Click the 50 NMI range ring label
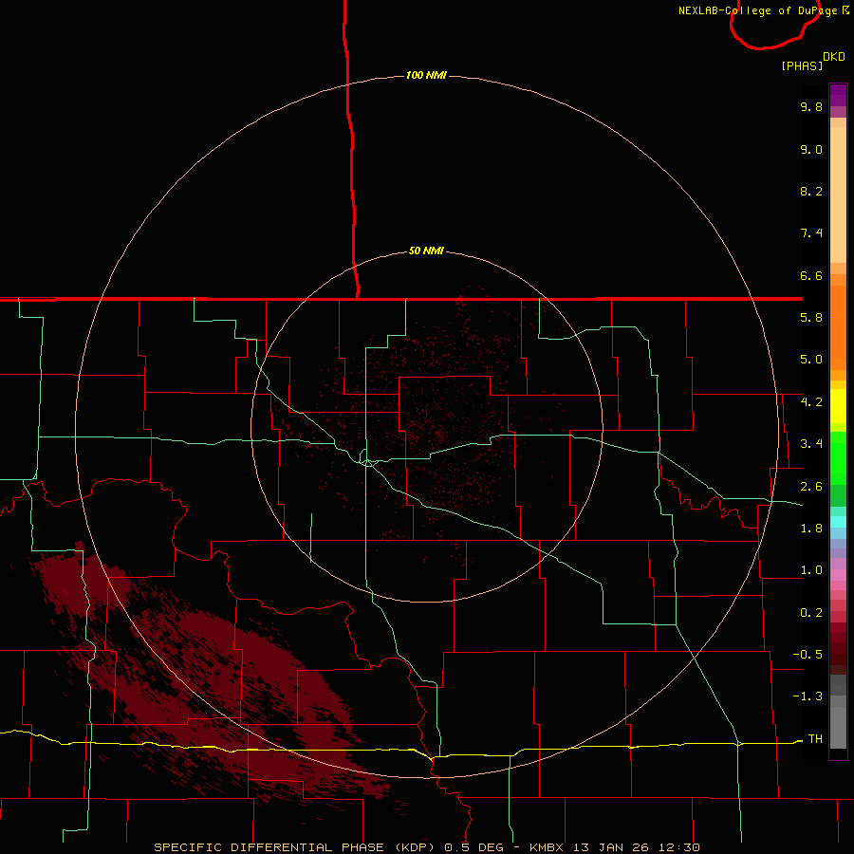This screenshot has height=854, width=854. point(426,251)
